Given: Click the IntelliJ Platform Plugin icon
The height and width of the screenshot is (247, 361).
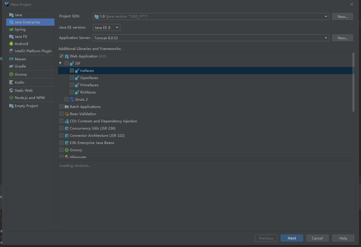Looking at the screenshot, I should coord(11,51).
